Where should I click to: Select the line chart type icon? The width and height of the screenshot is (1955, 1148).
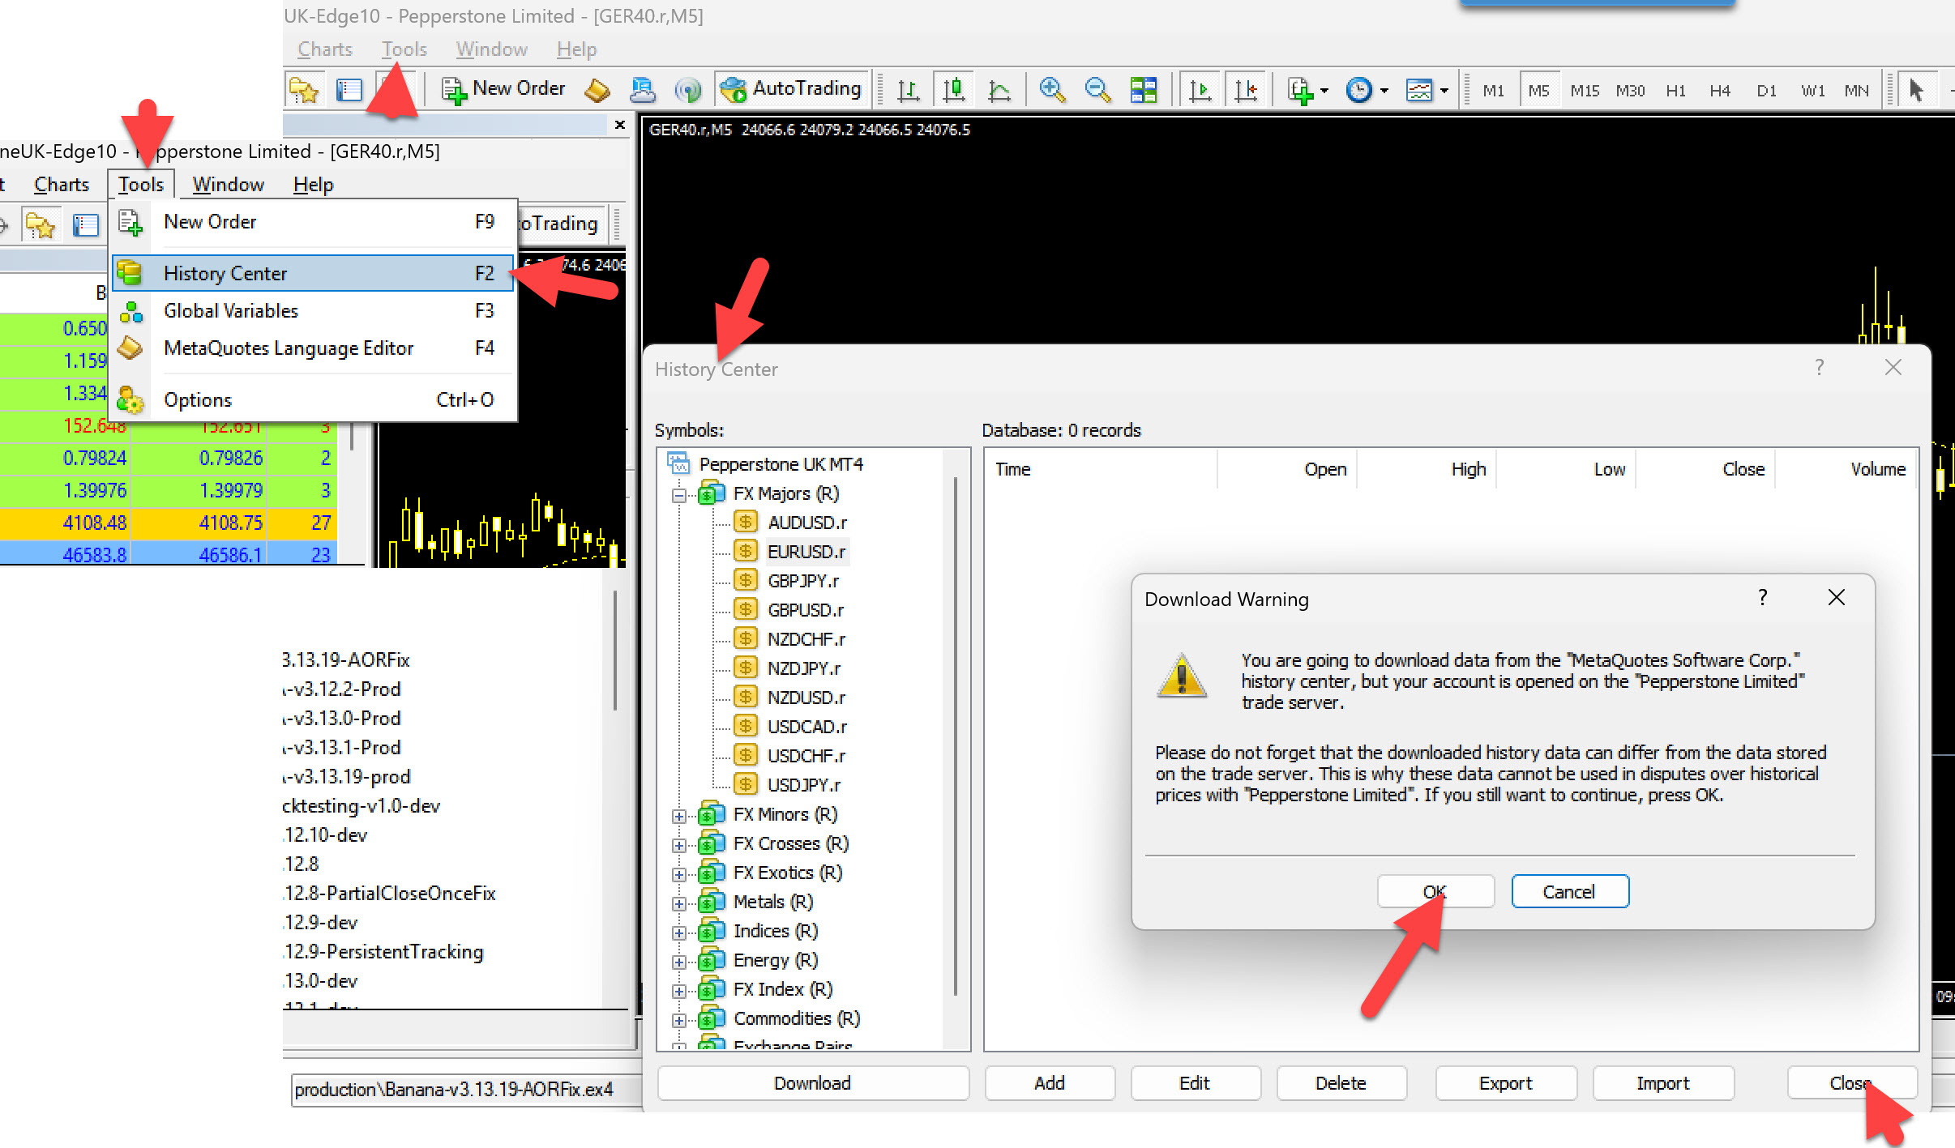[999, 89]
